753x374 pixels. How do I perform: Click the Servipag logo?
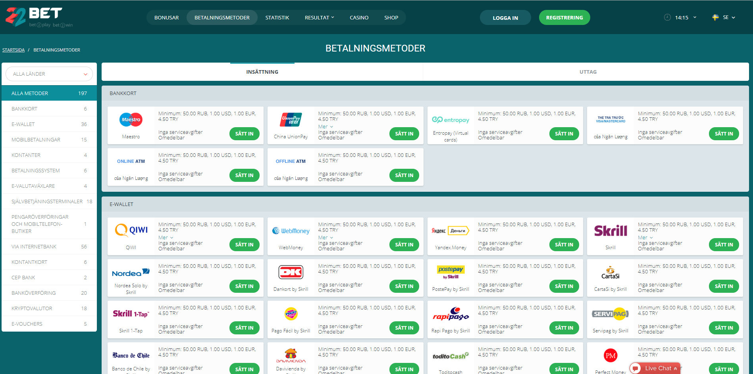pos(610,314)
